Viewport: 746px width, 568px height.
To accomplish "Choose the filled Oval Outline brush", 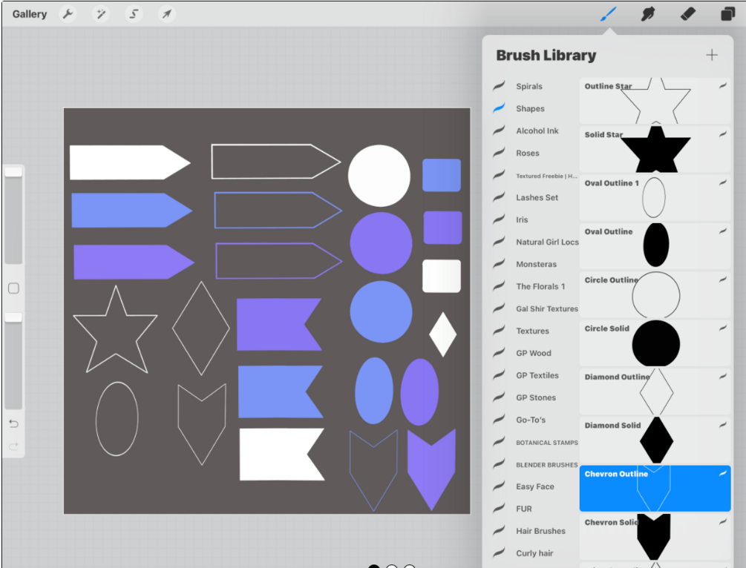I will (x=655, y=246).
